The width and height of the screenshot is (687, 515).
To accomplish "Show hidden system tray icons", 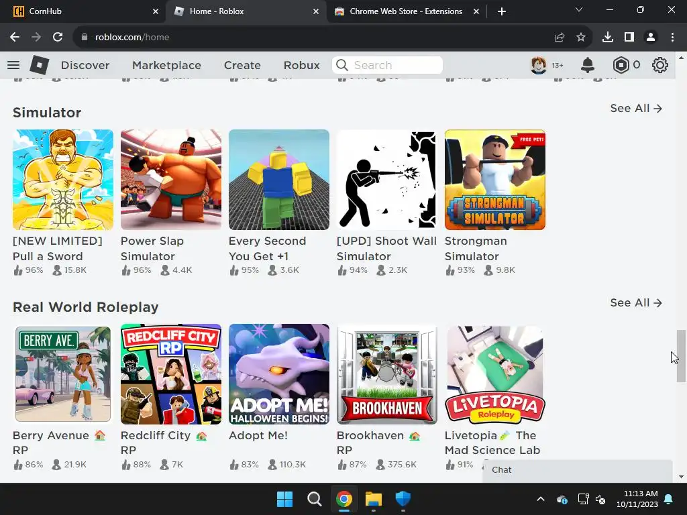I will [541, 499].
